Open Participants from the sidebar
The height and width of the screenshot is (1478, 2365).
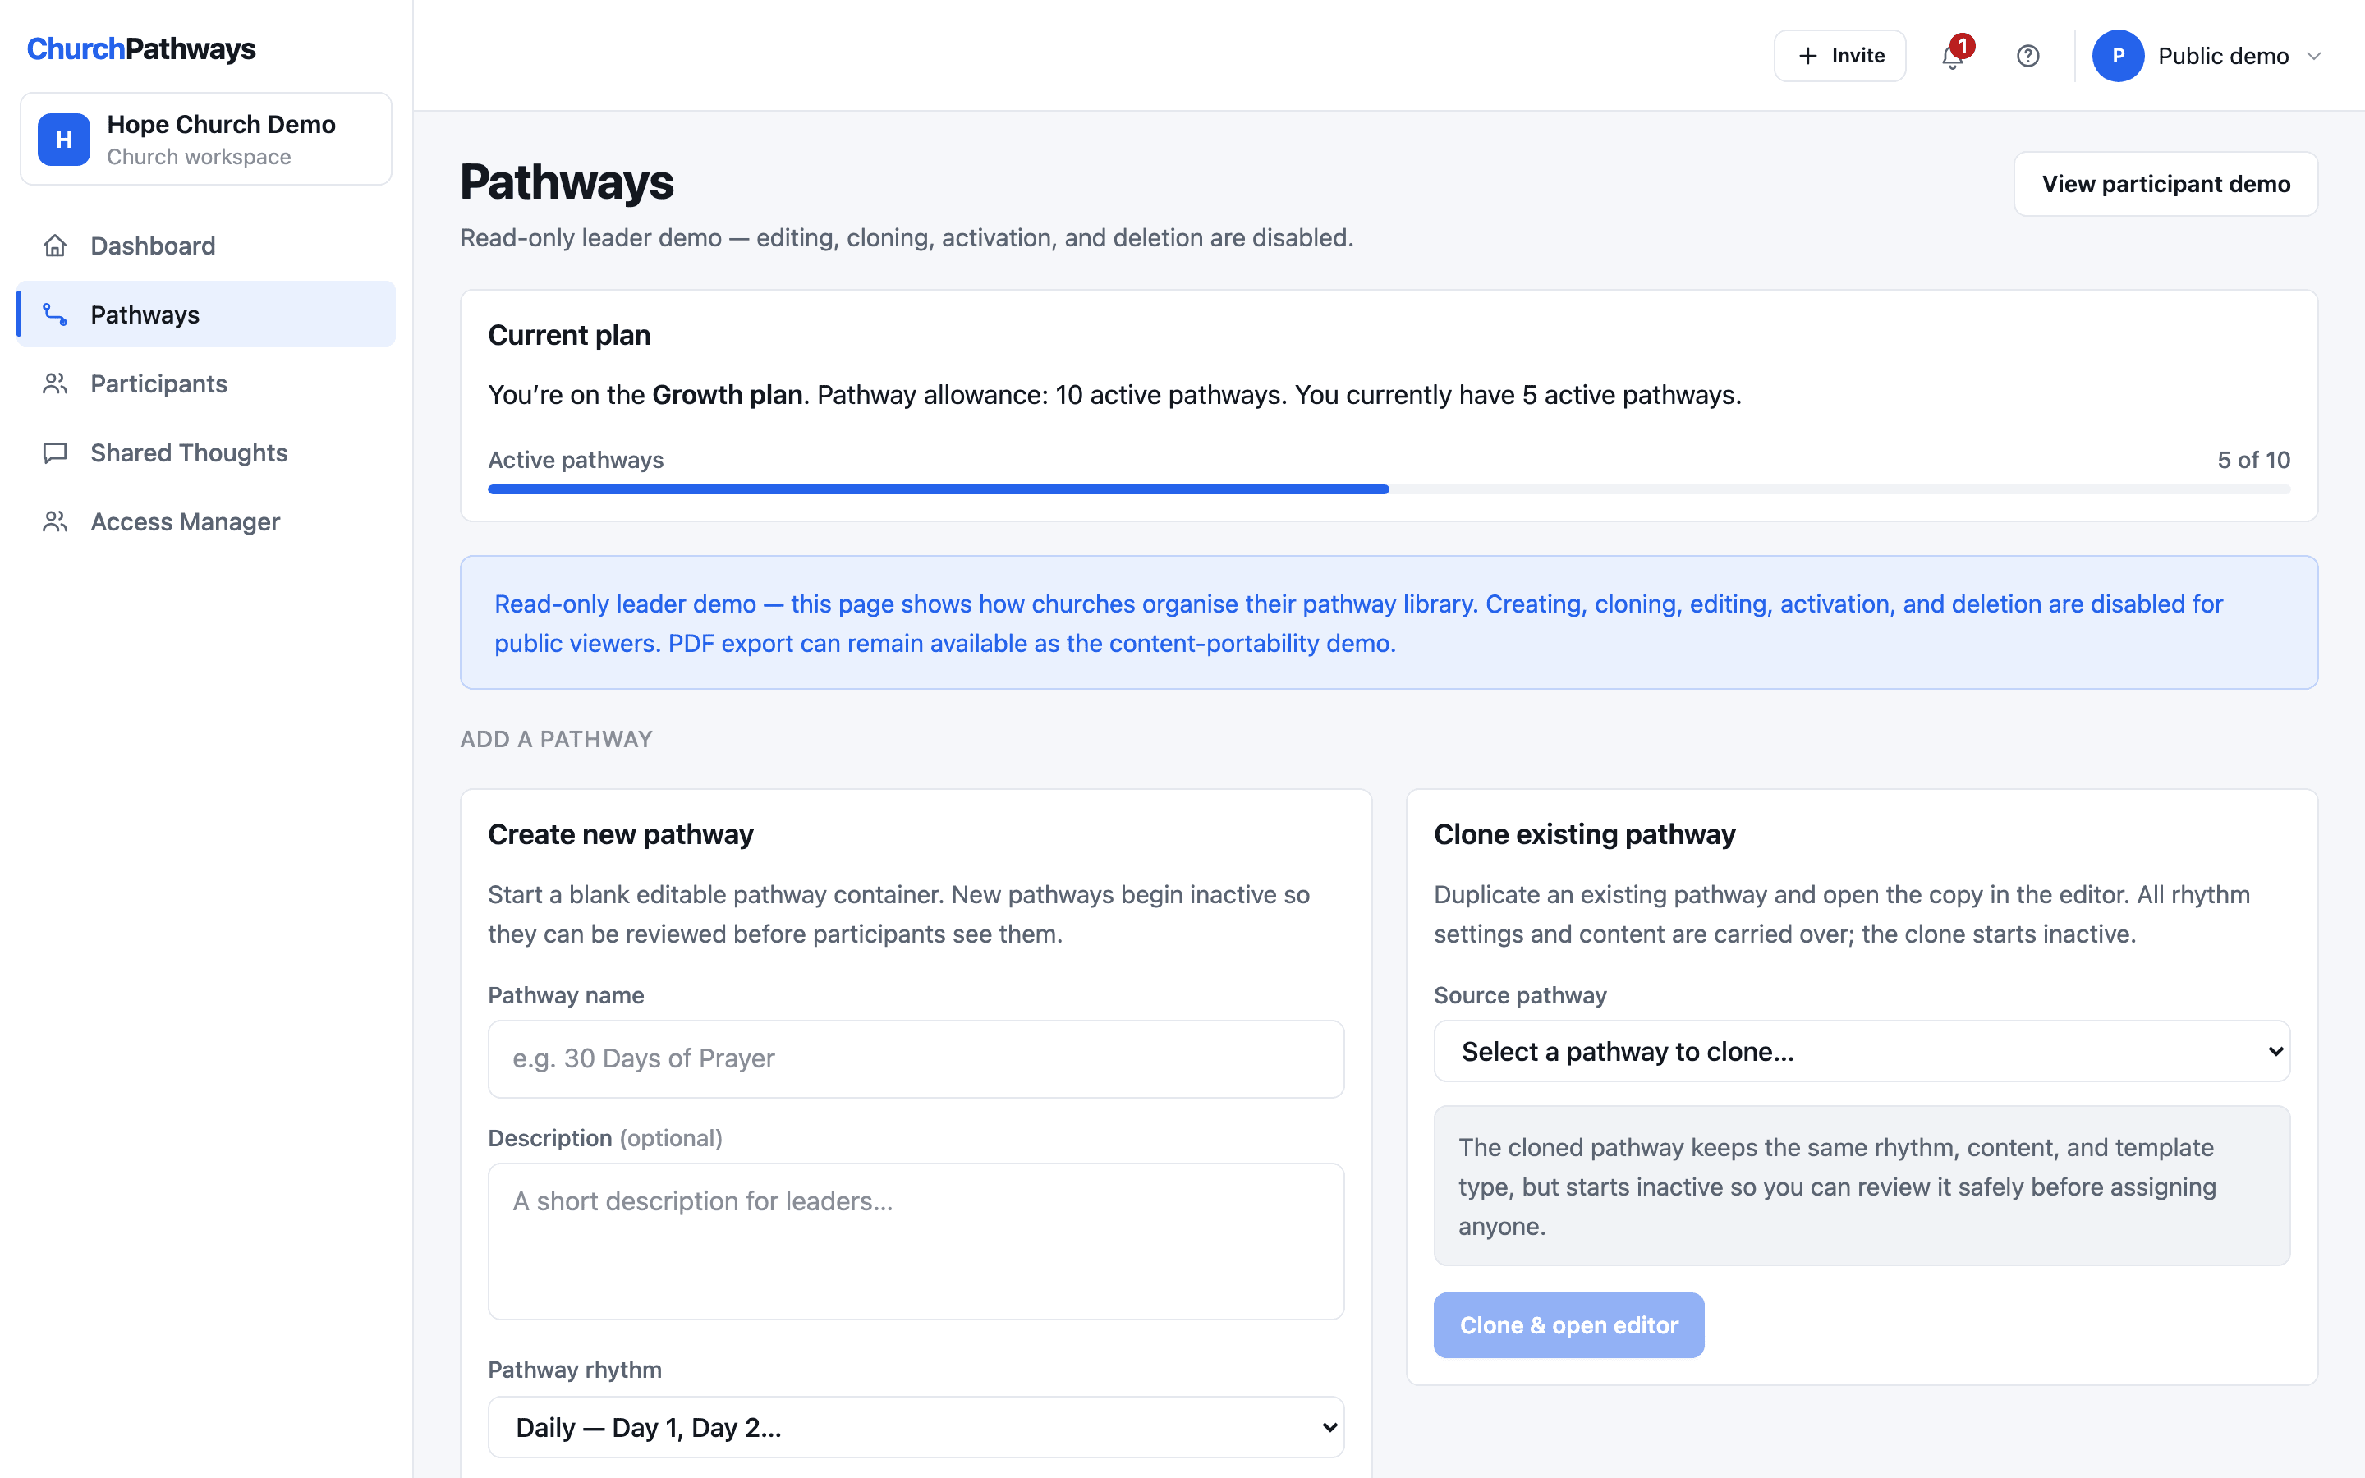pos(206,383)
